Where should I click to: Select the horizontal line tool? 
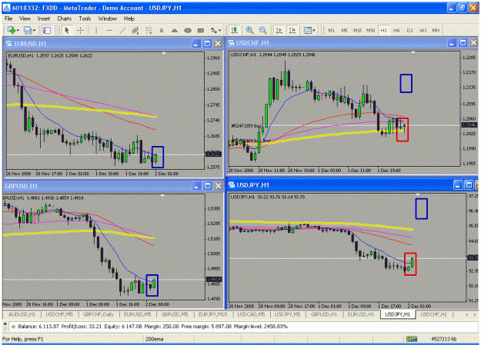click(109, 30)
